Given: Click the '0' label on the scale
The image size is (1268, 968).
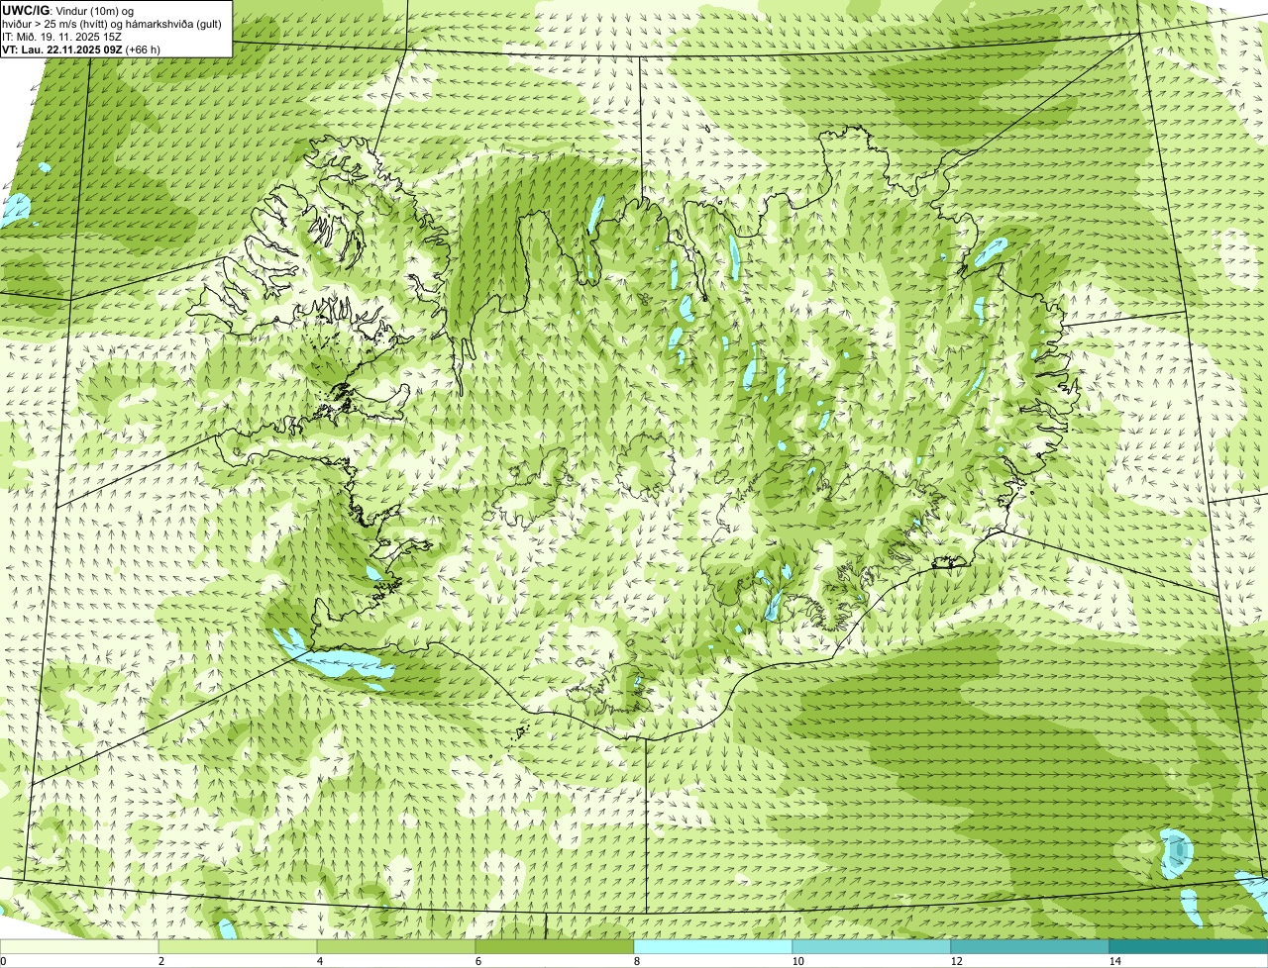Looking at the screenshot, I should pos(4,961).
